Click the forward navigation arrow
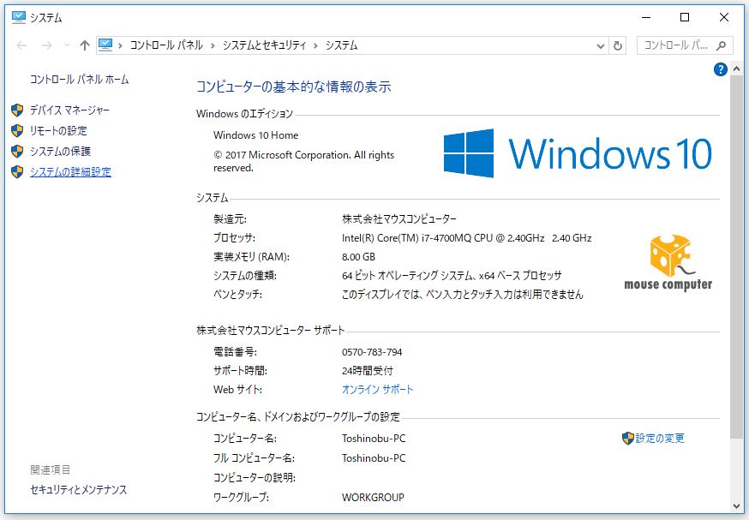Screen dimensions: 749x520 (x=47, y=45)
